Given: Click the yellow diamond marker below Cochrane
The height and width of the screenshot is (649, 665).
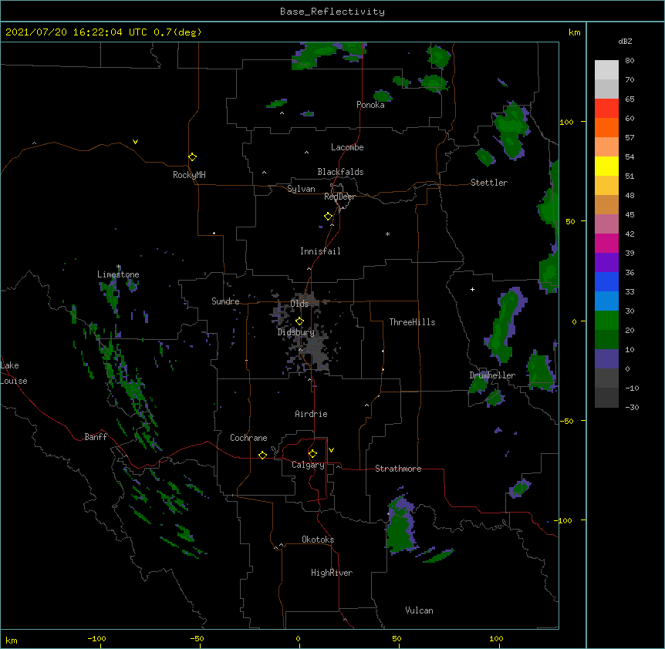Looking at the screenshot, I should click(262, 455).
